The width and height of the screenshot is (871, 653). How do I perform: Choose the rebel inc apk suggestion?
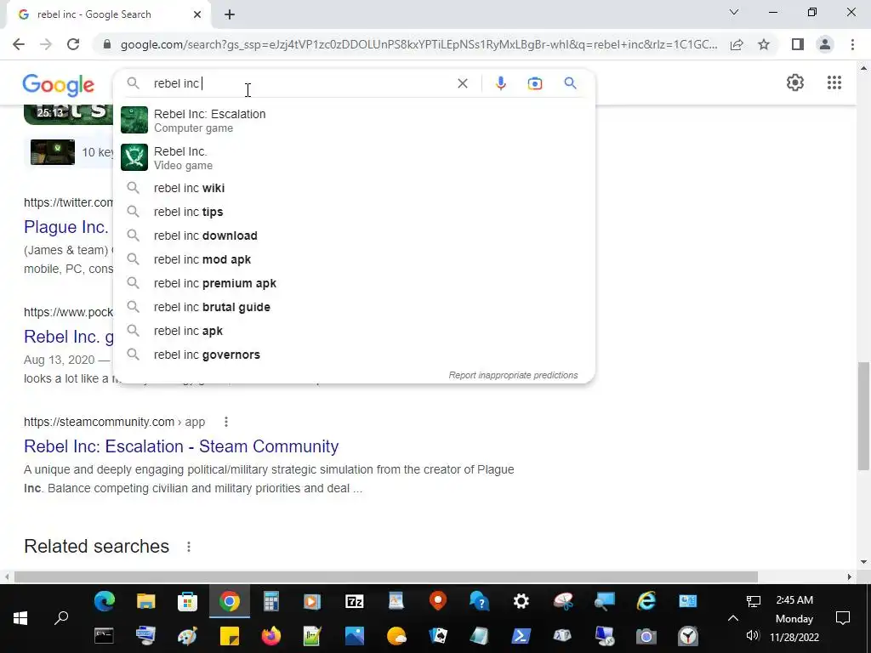click(x=354, y=332)
